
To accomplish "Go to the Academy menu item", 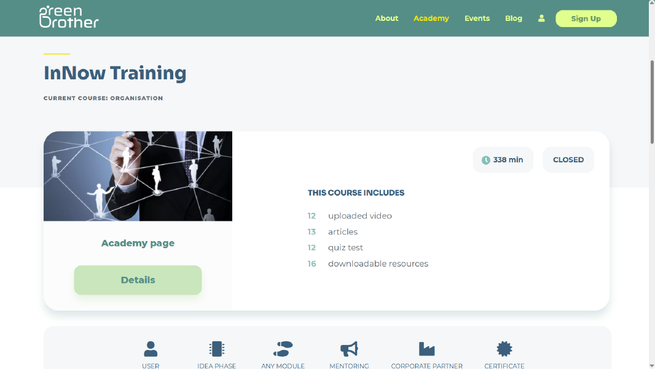I will point(431,18).
